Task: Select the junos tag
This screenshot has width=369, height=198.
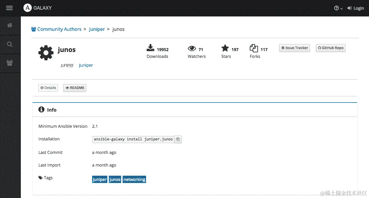Action: (x=115, y=179)
